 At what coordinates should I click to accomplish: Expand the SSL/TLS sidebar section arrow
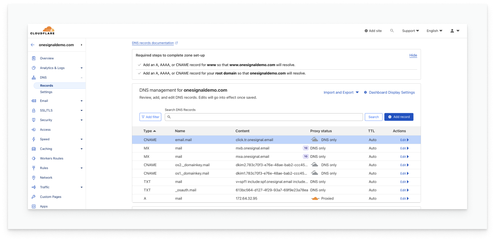pyautogui.click(x=81, y=111)
